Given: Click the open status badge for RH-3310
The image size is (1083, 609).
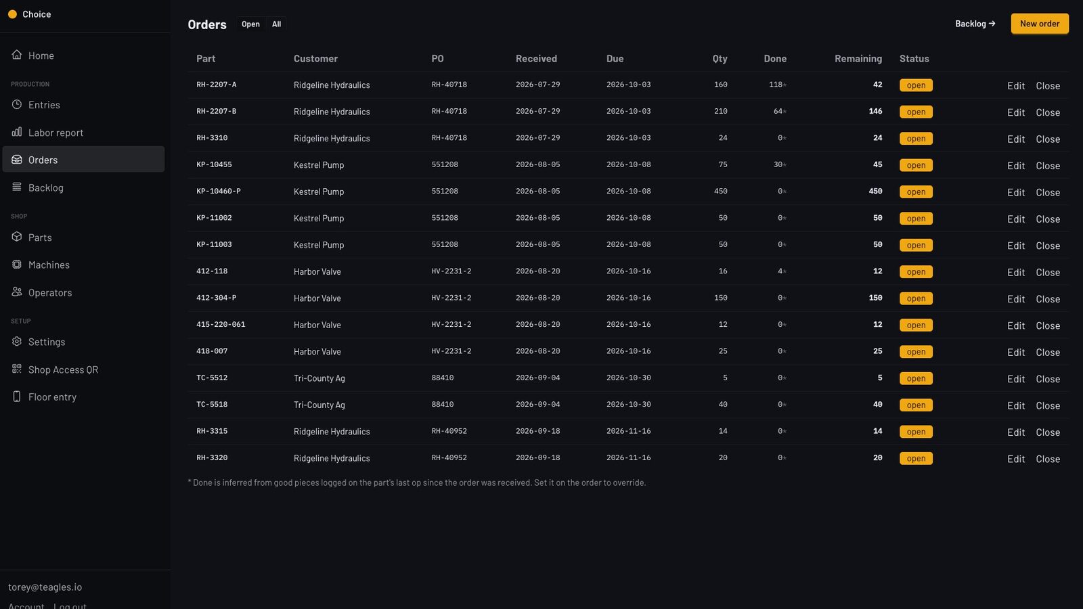Looking at the screenshot, I should coord(916,139).
